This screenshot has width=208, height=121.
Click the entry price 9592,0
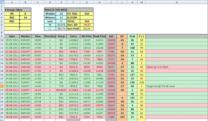[73, 67]
